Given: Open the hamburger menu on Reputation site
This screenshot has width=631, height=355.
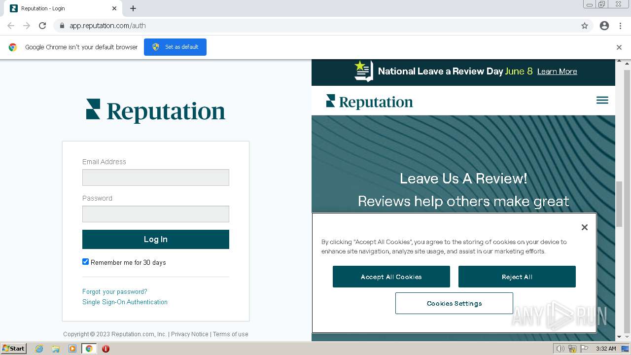Looking at the screenshot, I should tap(602, 100).
